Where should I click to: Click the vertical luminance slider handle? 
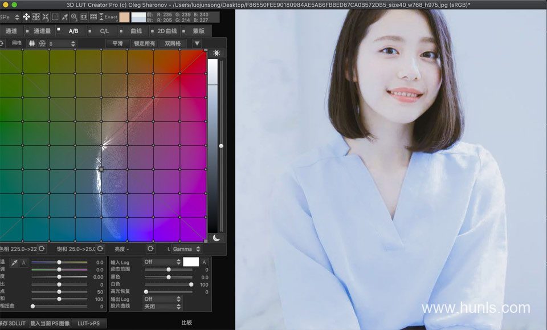pyautogui.click(x=221, y=146)
